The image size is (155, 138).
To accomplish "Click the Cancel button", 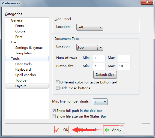I will pyautogui.click(x=87, y=130).
